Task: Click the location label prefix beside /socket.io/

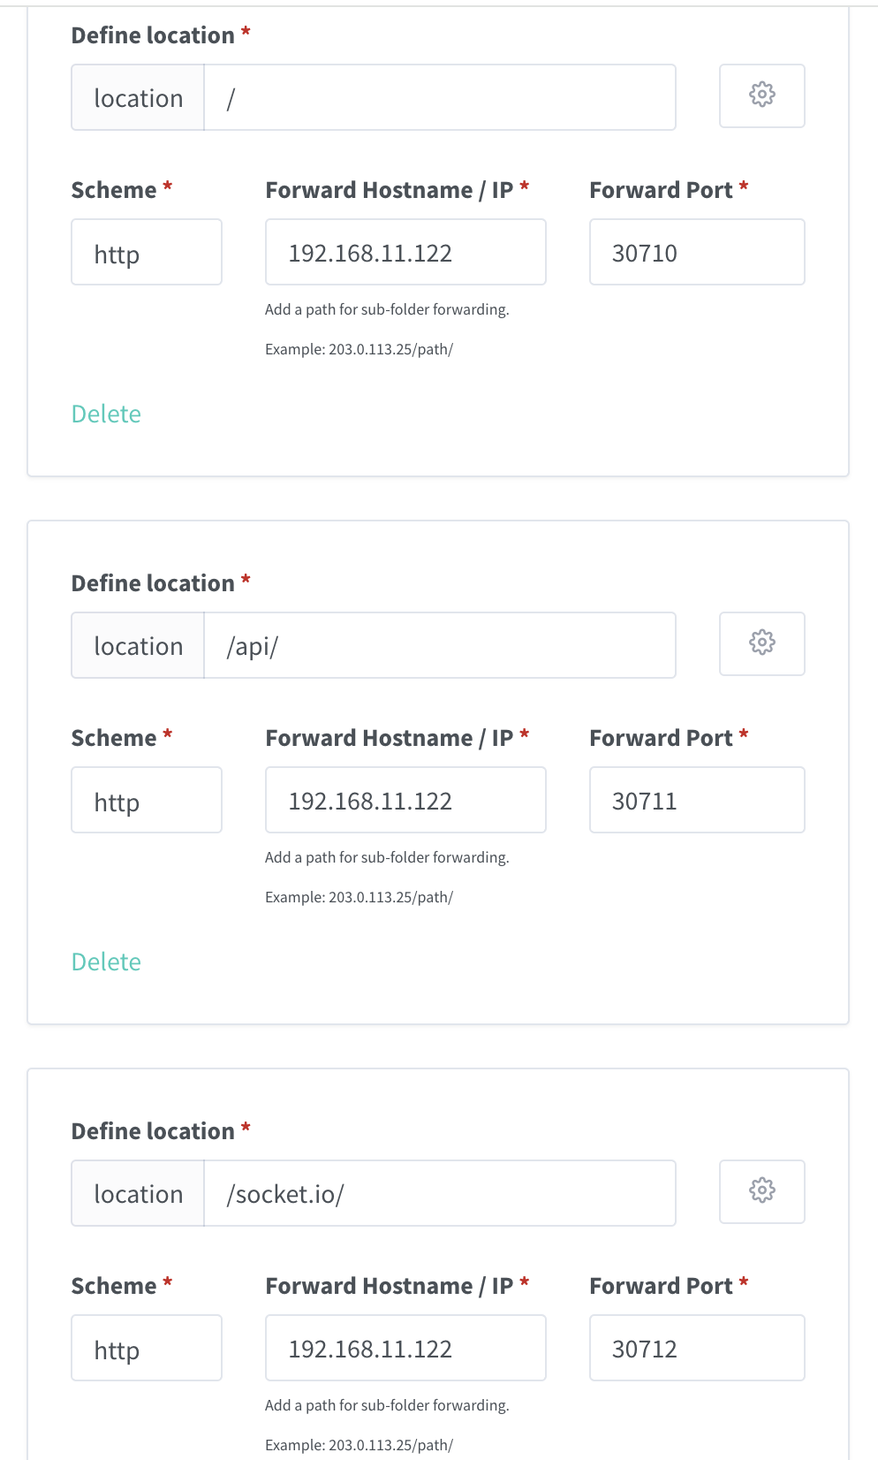Action: click(x=138, y=1193)
